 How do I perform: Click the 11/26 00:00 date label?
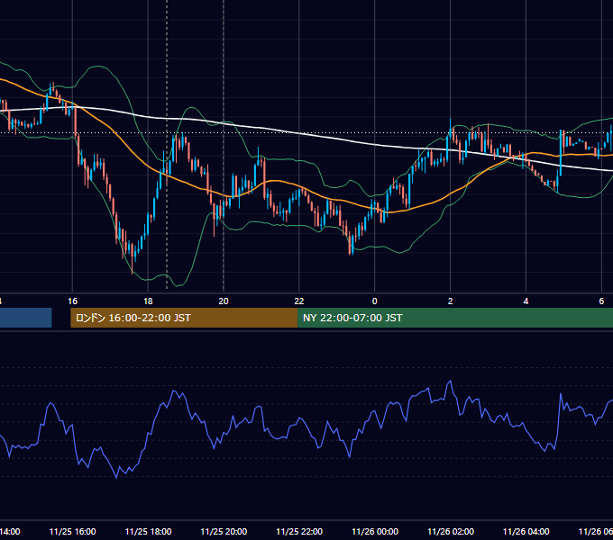tap(375, 531)
